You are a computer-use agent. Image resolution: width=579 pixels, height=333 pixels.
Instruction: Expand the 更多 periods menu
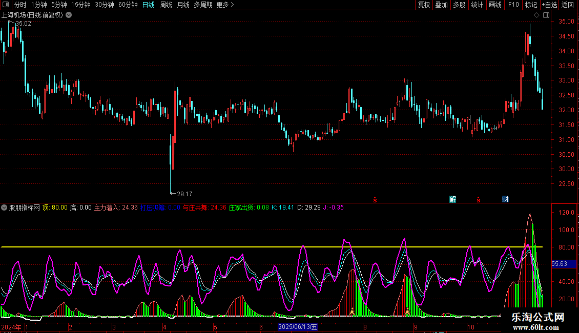225,5
